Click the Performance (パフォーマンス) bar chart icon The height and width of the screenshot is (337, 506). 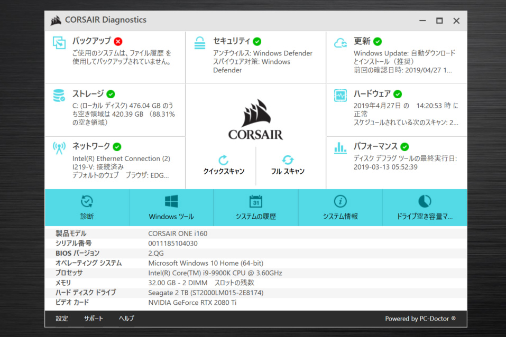tap(341, 148)
